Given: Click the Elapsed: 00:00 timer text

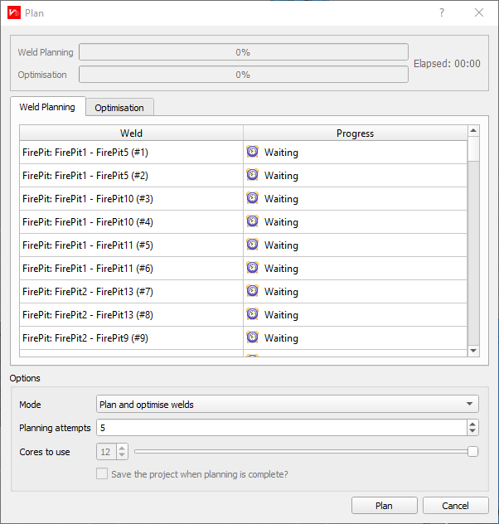Looking at the screenshot, I should (x=447, y=64).
